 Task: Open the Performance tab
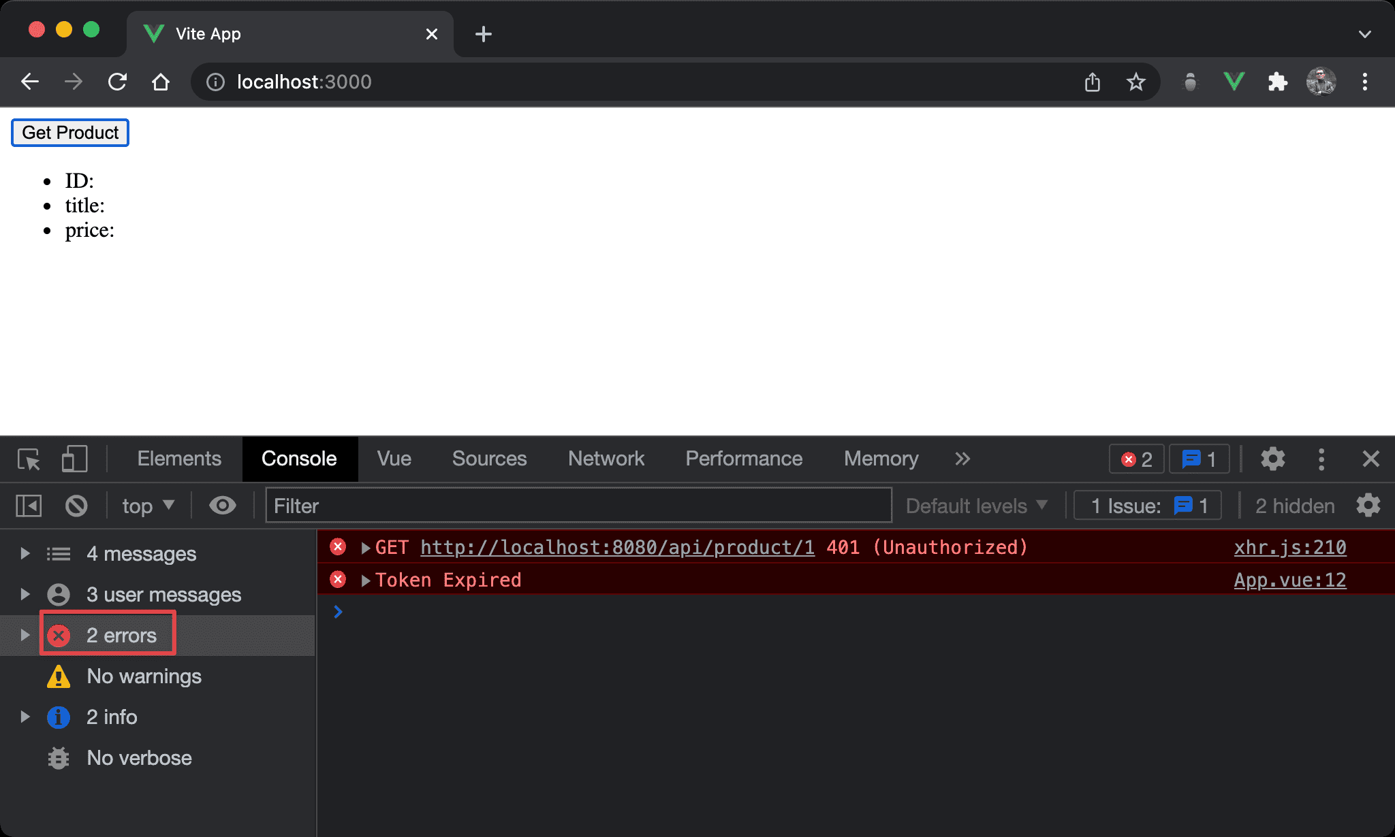[x=744, y=459]
